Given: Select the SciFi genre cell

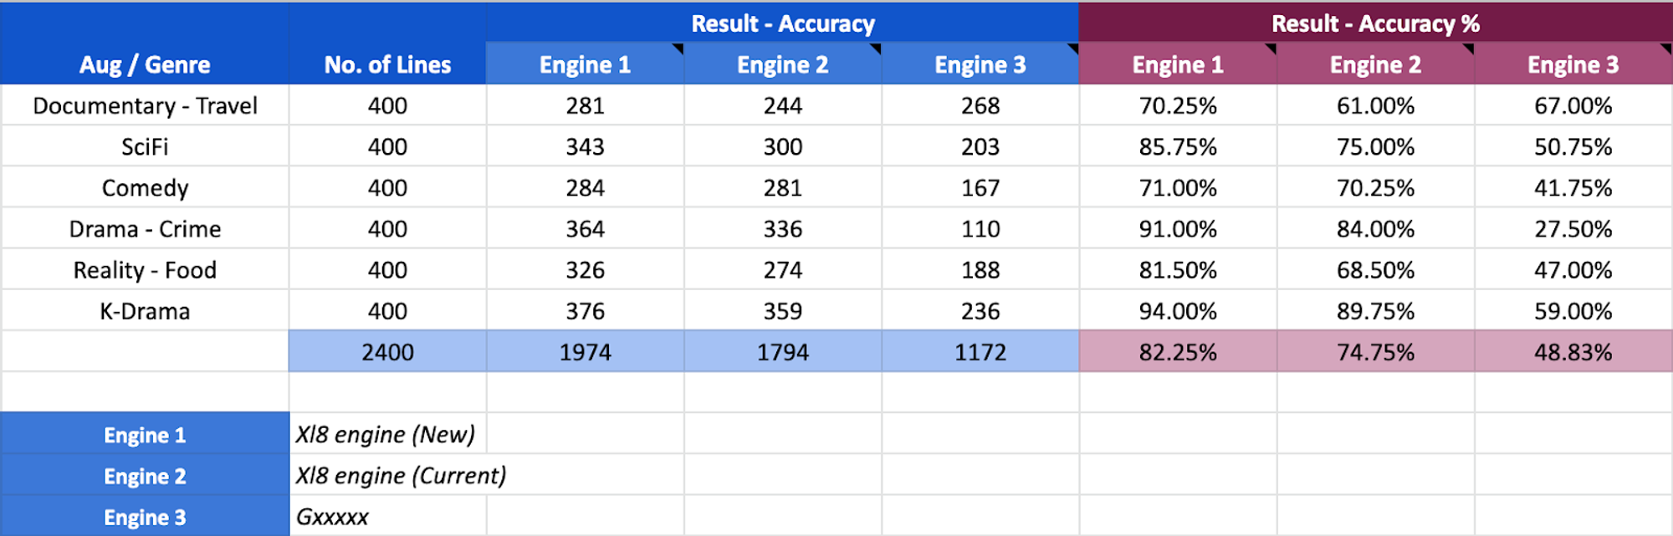Looking at the screenshot, I should pos(145,146).
